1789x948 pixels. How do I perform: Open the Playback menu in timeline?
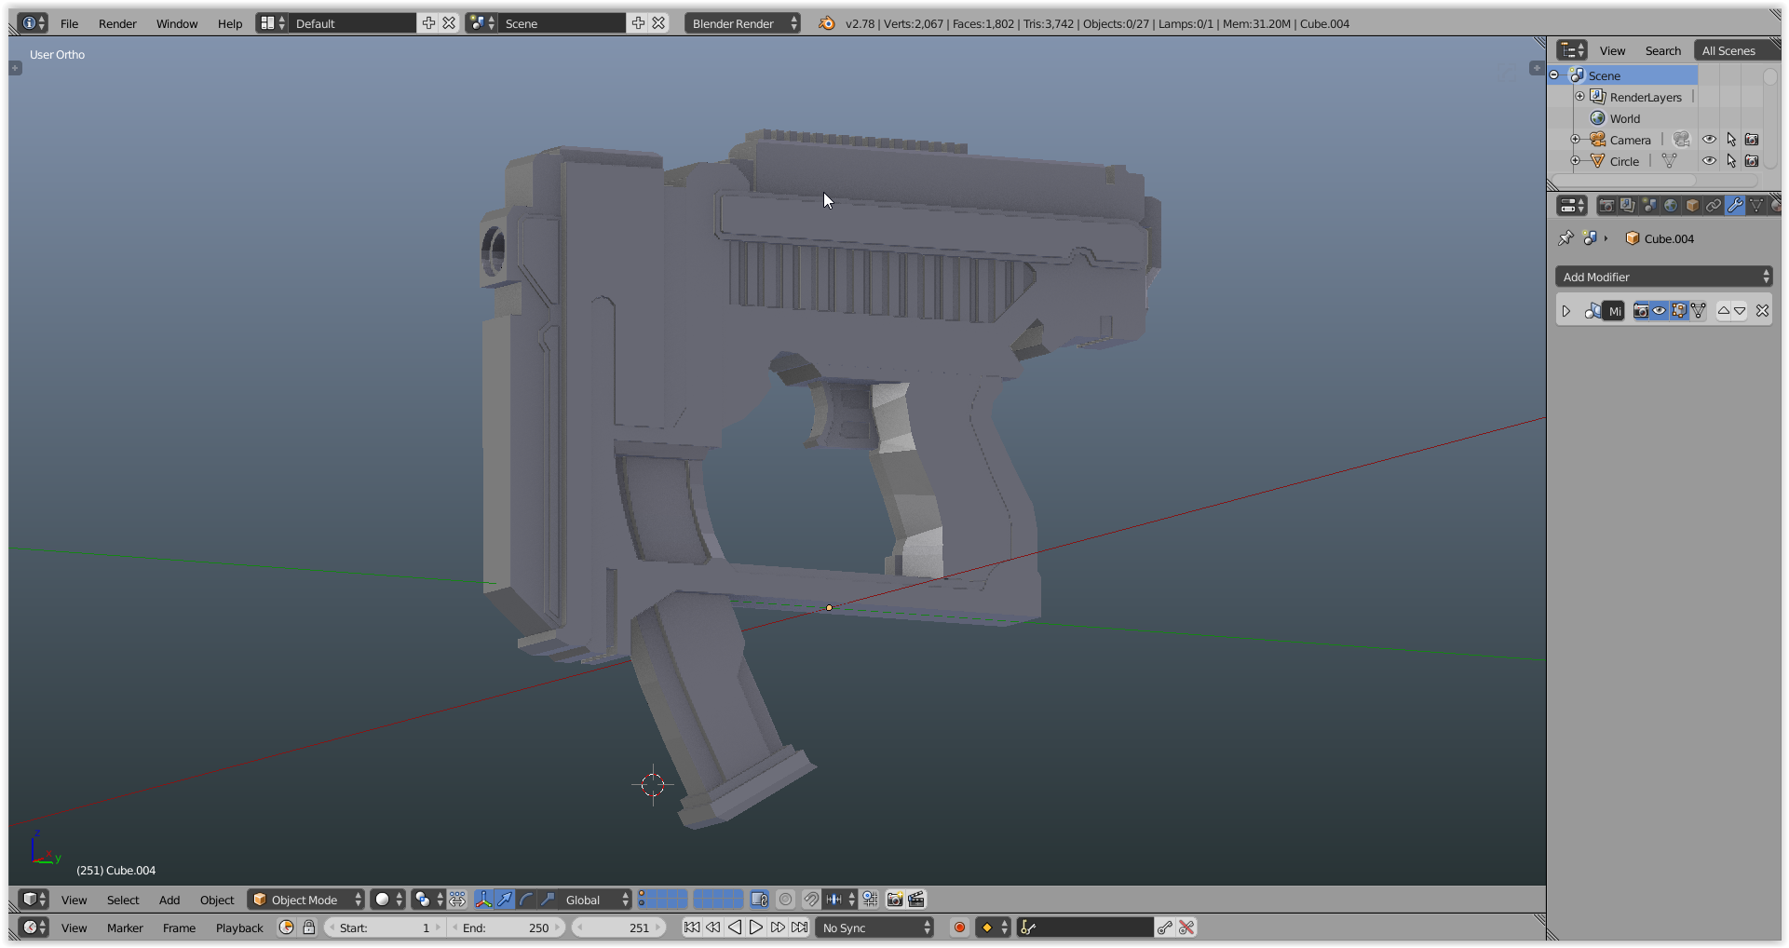[x=239, y=928]
